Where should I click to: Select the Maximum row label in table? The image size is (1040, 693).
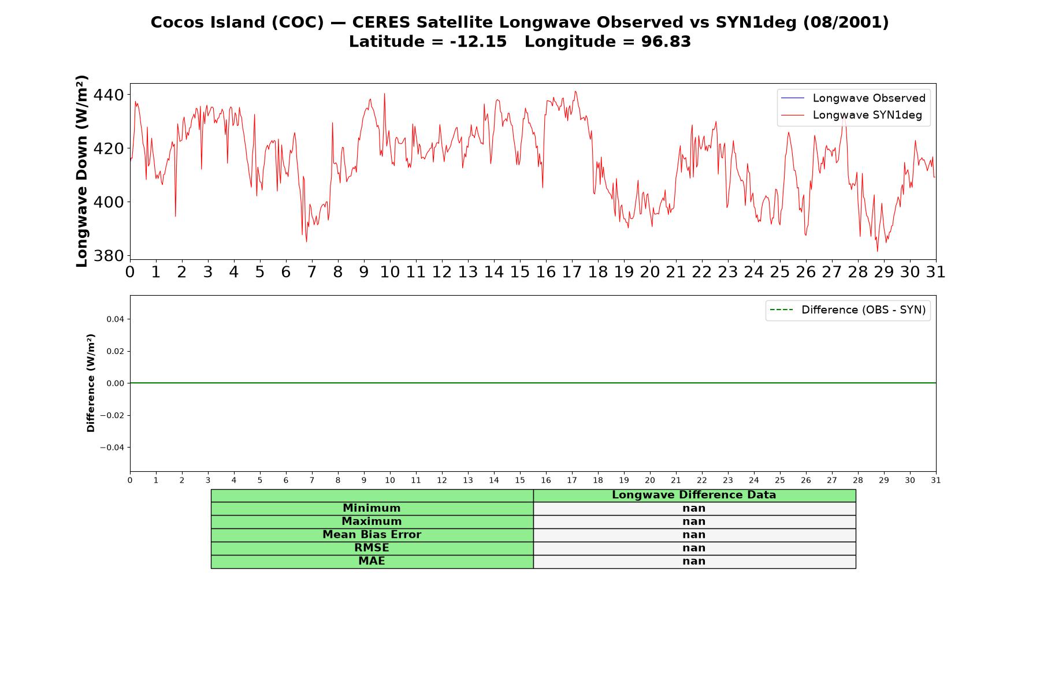[x=372, y=521]
